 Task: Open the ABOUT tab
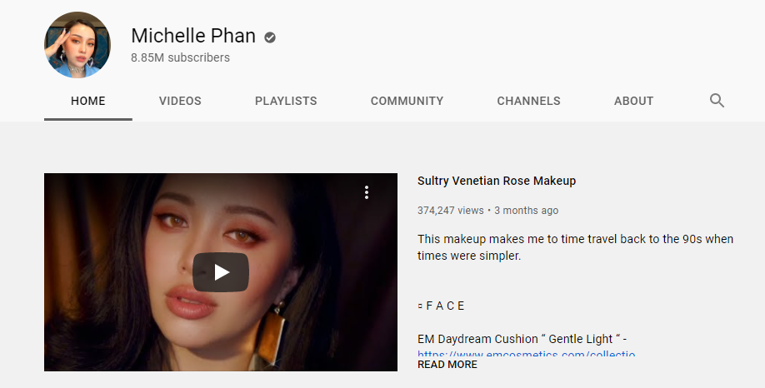(634, 101)
